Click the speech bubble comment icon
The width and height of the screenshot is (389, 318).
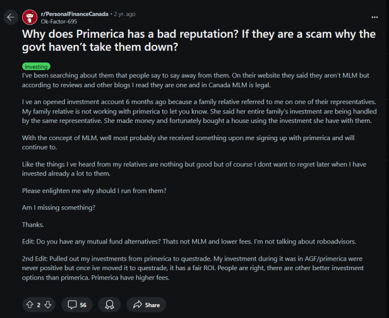(x=72, y=305)
